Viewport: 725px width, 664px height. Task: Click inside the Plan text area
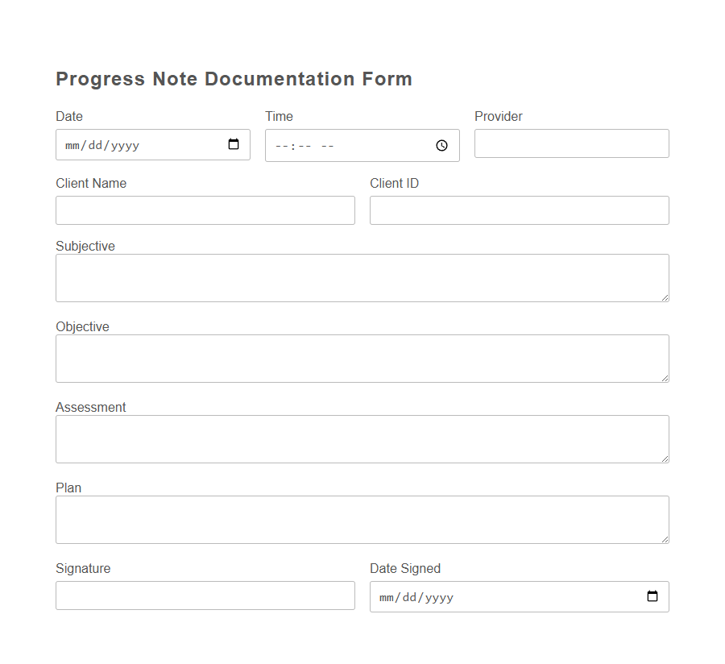[362, 519]
